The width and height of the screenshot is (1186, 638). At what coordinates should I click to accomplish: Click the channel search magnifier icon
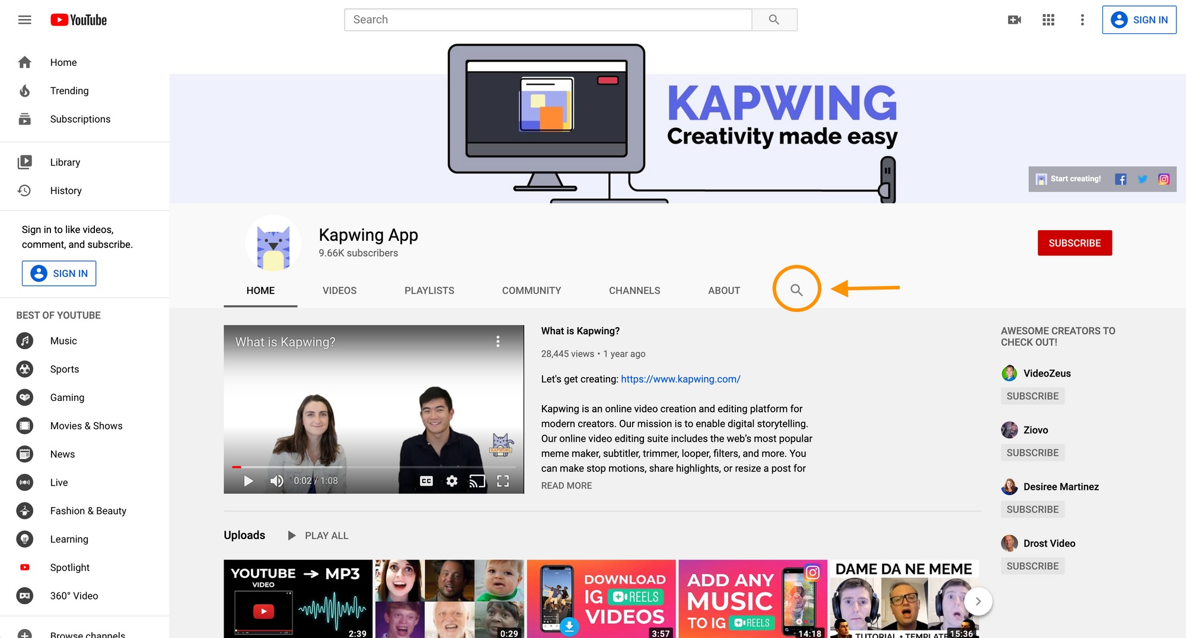(x=796, y=290)
